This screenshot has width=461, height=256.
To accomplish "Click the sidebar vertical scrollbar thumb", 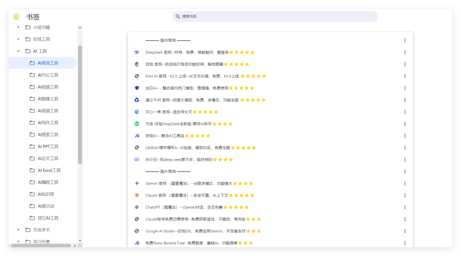I will [x=80, y=105].
